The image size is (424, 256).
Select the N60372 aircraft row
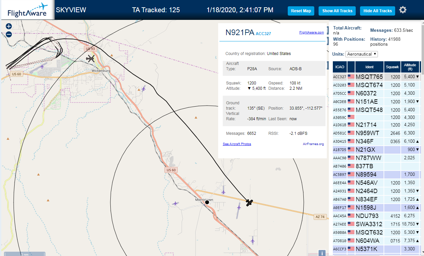tap(377, 93)
